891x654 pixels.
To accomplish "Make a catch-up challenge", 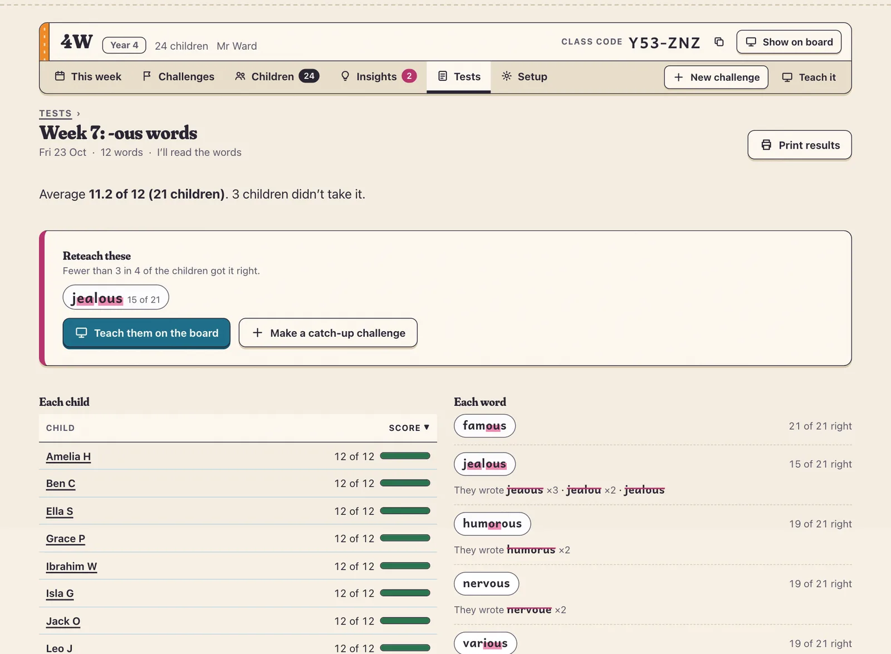I will coord(328,333).
